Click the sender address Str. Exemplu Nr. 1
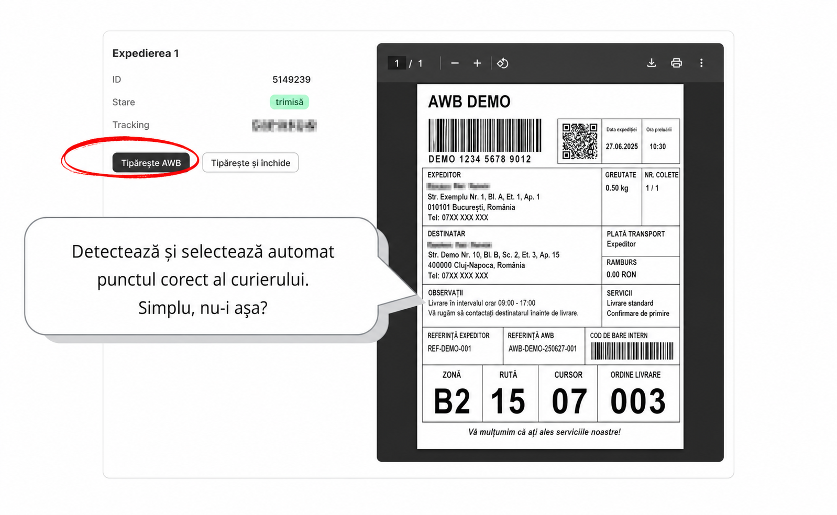 [483, 197]
